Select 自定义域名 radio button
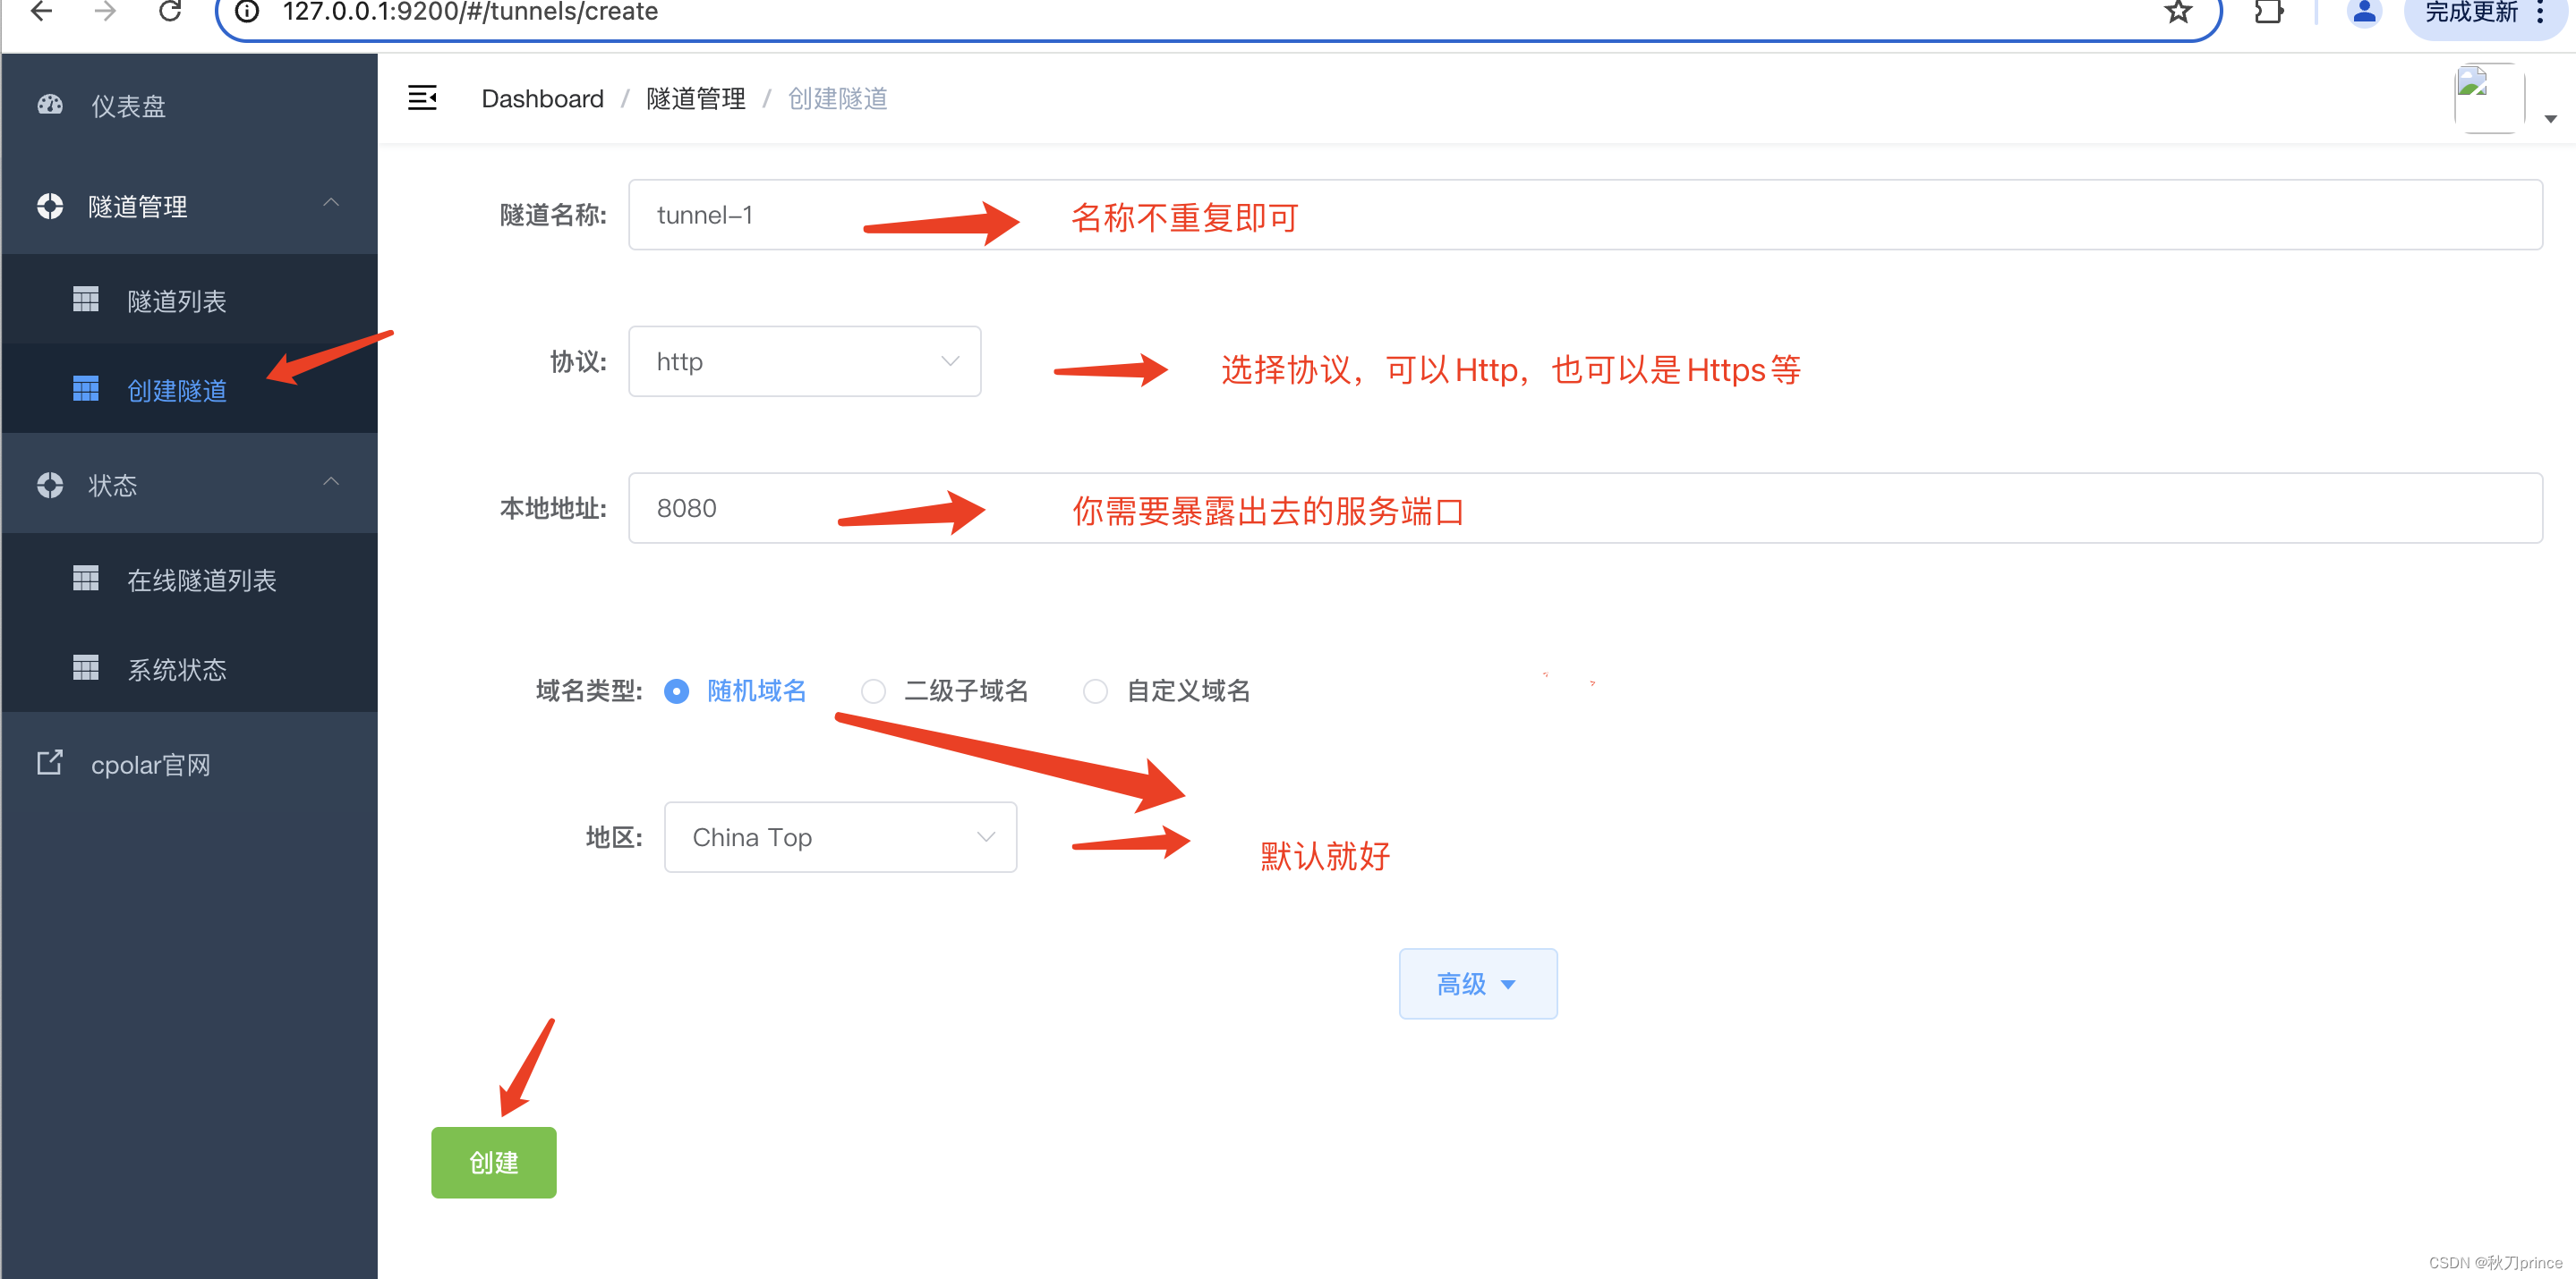Viewport: 2576px width, 1279px height. coord(1096,690)
